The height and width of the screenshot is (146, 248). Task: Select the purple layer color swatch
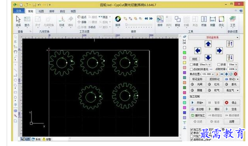[184, 73]
